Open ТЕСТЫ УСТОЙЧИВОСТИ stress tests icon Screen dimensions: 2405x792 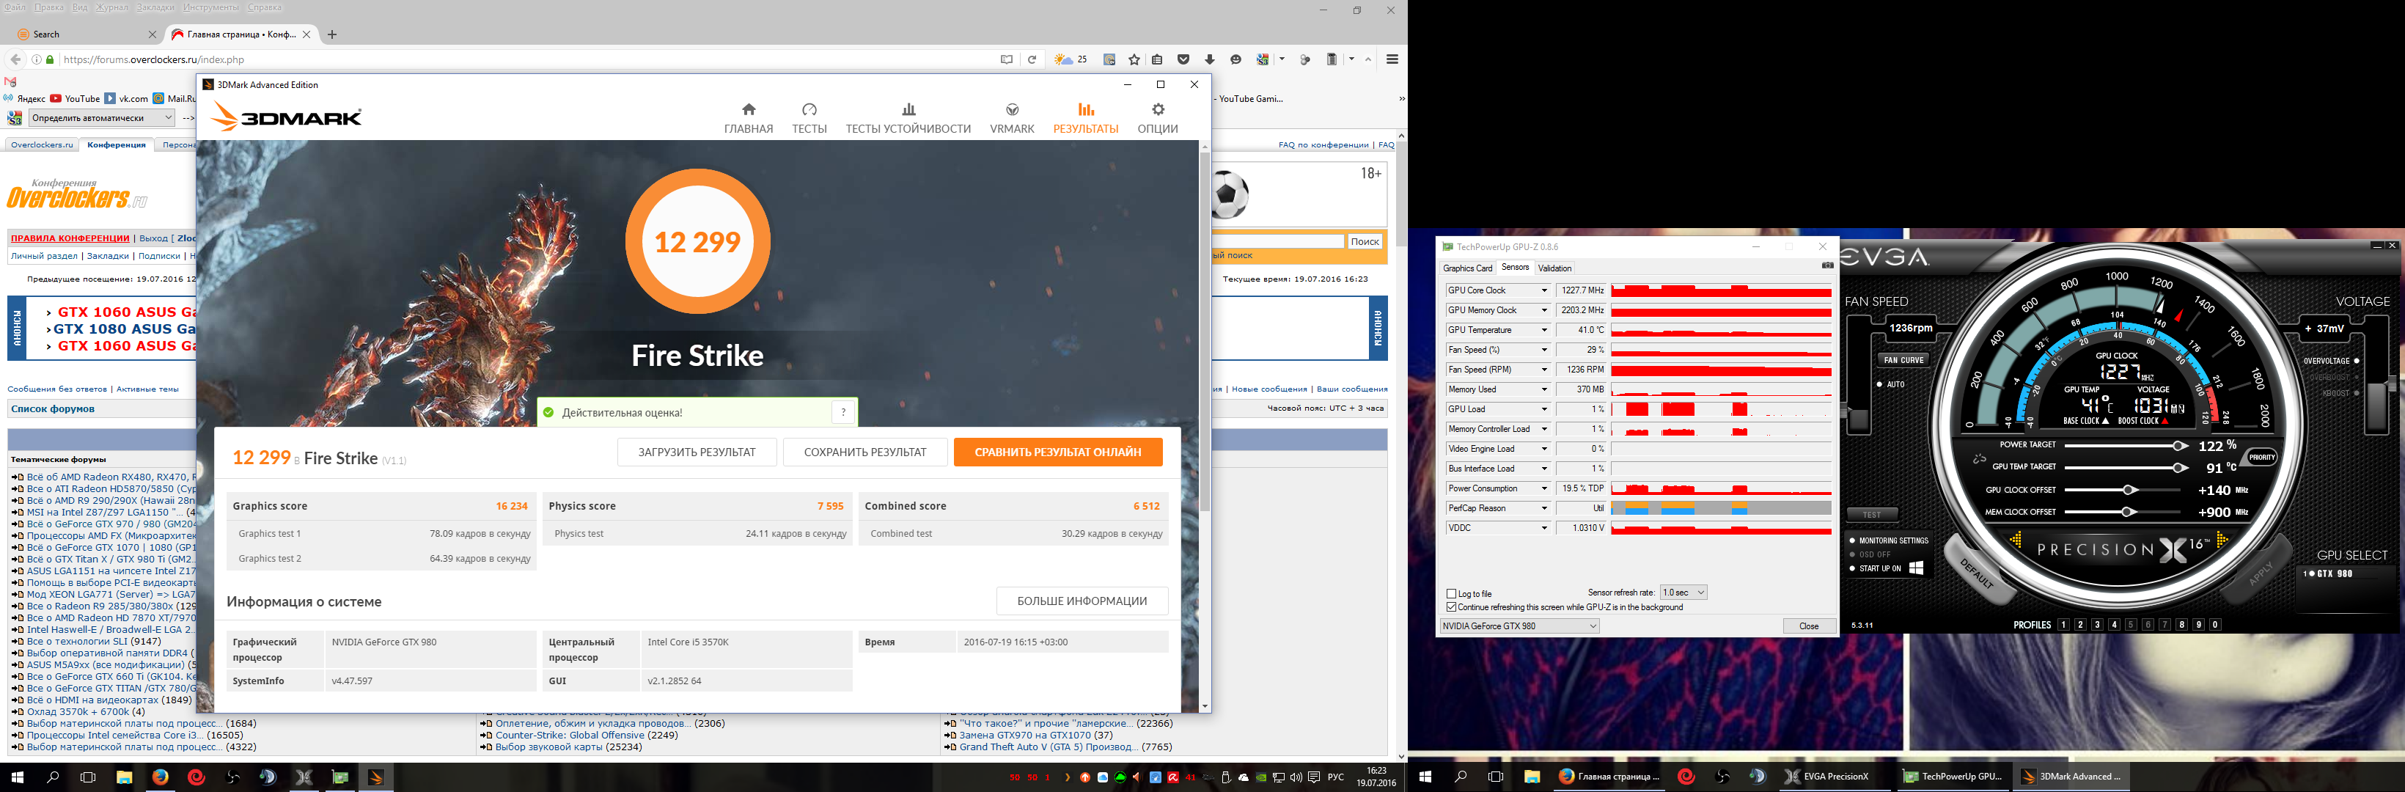click(x=908, y=110)
